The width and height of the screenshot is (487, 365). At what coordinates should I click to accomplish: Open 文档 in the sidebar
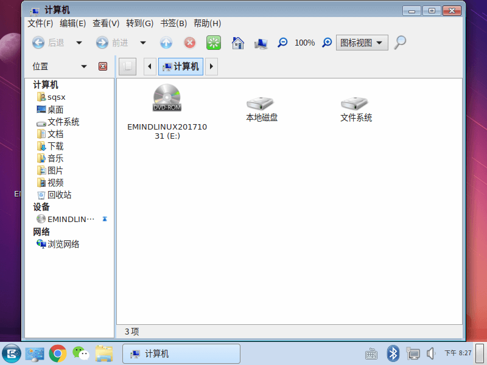coord(50,134)
